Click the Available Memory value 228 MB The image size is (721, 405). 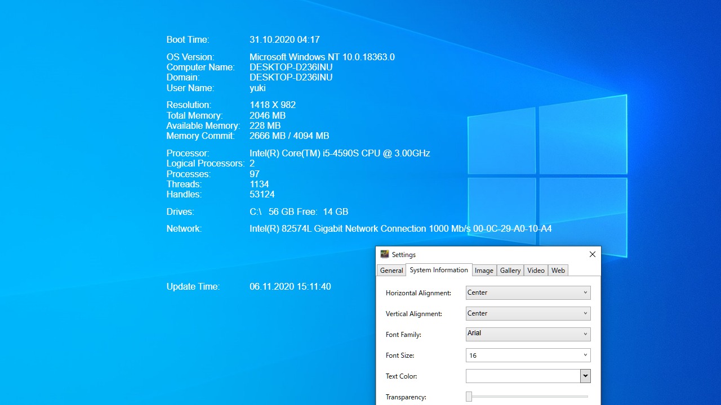click(265, 126)
